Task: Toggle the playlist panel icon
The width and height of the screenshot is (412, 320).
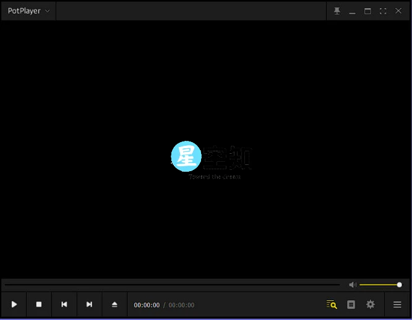Action: coord(351,305)
